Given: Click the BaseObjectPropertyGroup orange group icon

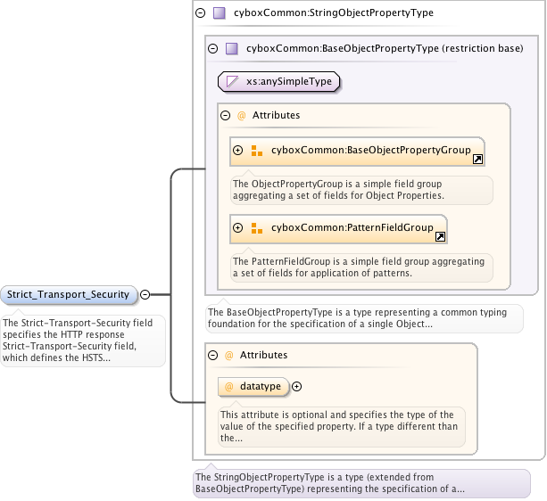Looking at the screenshot, I should tap(256, 151).
